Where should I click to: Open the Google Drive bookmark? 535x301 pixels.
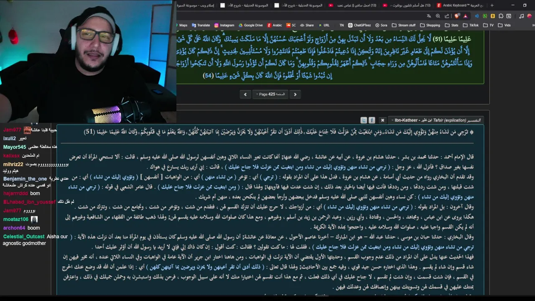[251, 25]
